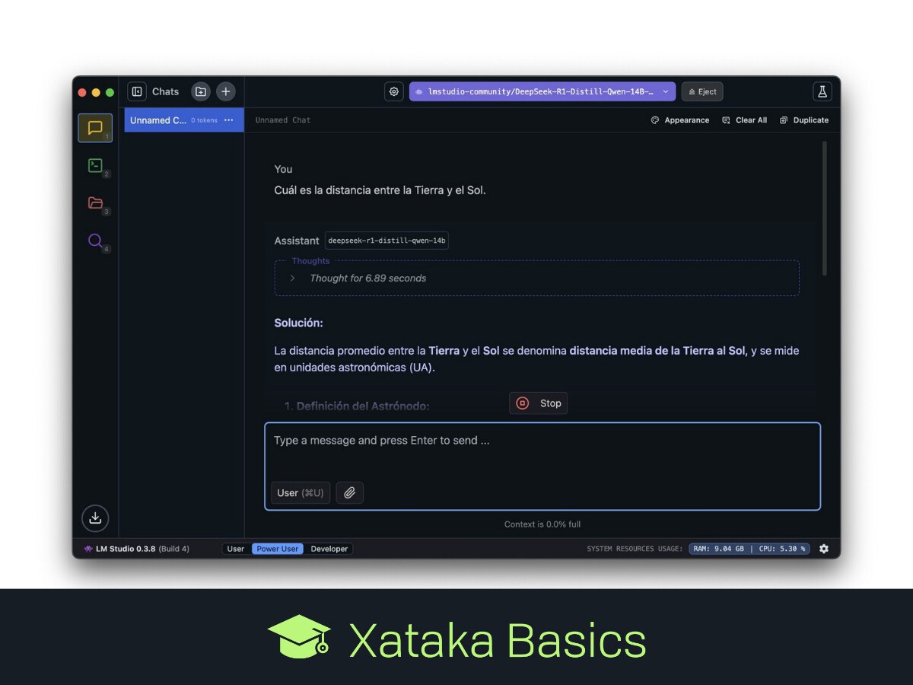Open the Discover search icon
The image size is (913, 685).
95,241
